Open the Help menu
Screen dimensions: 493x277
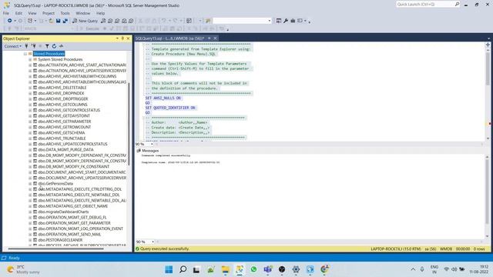101,13
